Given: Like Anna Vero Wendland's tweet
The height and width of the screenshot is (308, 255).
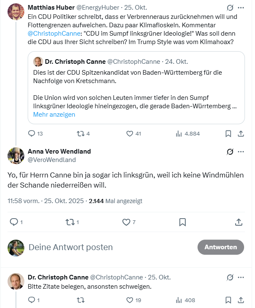Looking at the screenshot, I should point(126,222).
